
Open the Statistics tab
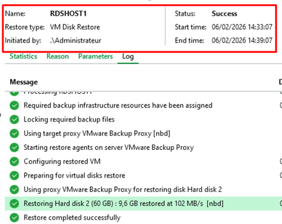23,56
